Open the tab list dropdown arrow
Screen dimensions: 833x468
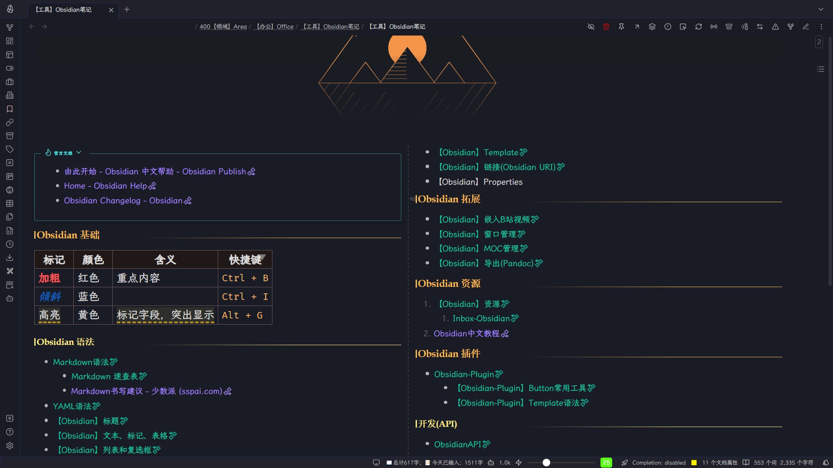[x=821, y=9]
